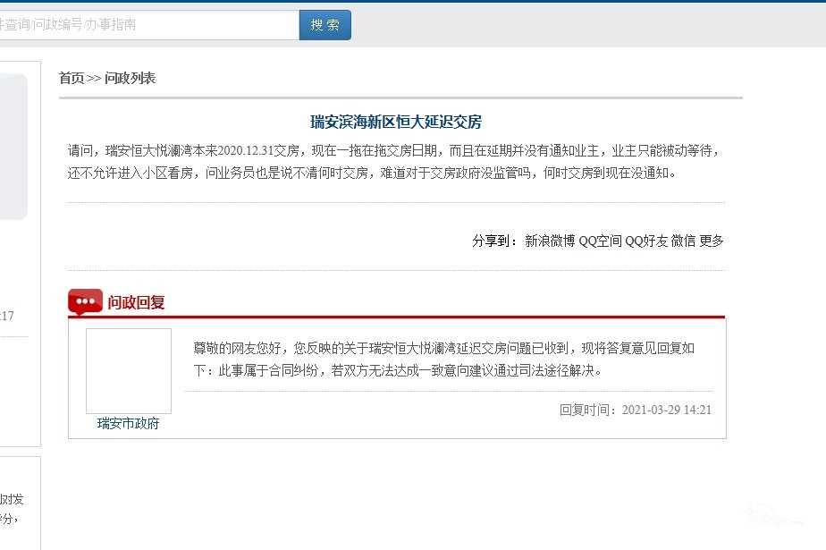Share via 微信
The height and width of the screenshot is (550, 826).
[x=683, y=241]
